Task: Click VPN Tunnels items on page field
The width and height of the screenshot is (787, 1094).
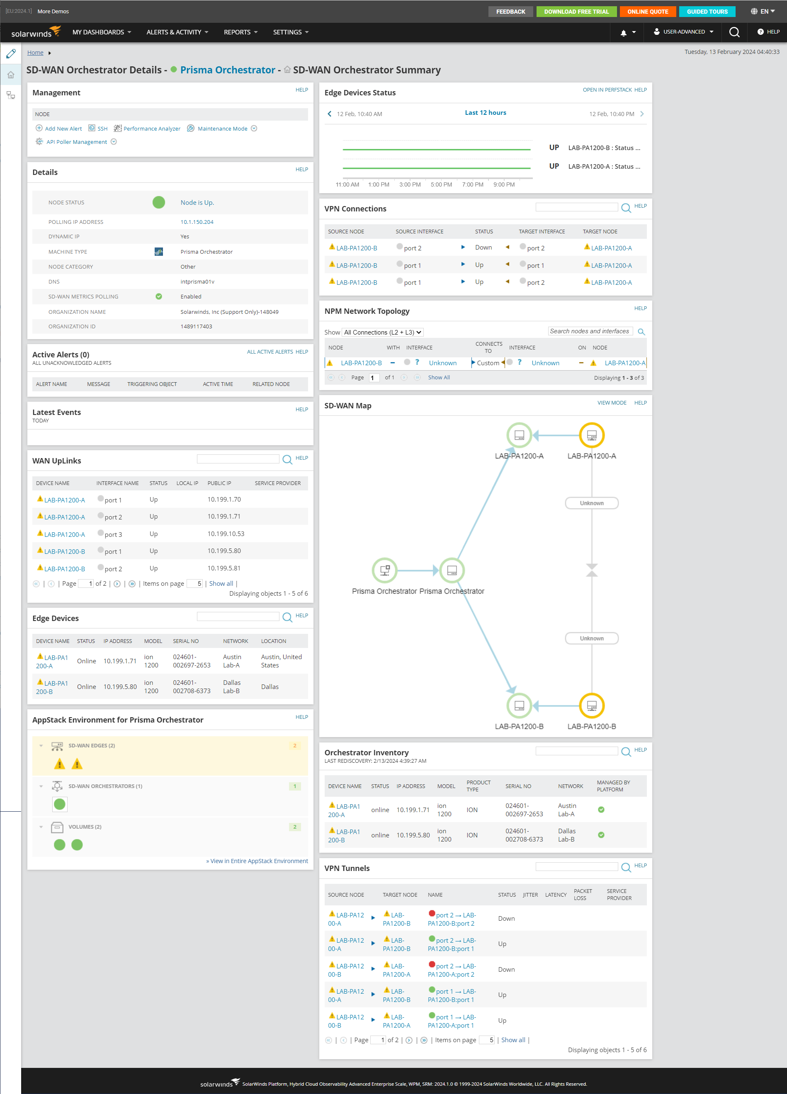Action: (x=486, y=1040)
